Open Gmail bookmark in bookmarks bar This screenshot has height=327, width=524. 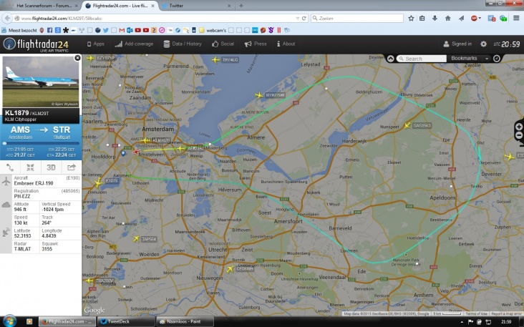click(122, 30)
